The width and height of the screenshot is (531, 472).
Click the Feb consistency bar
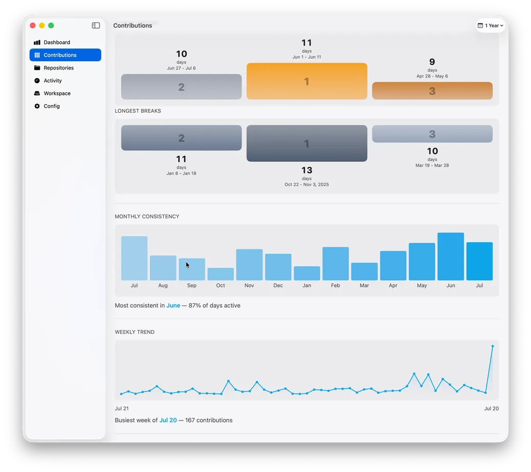[x=335, y=264]
